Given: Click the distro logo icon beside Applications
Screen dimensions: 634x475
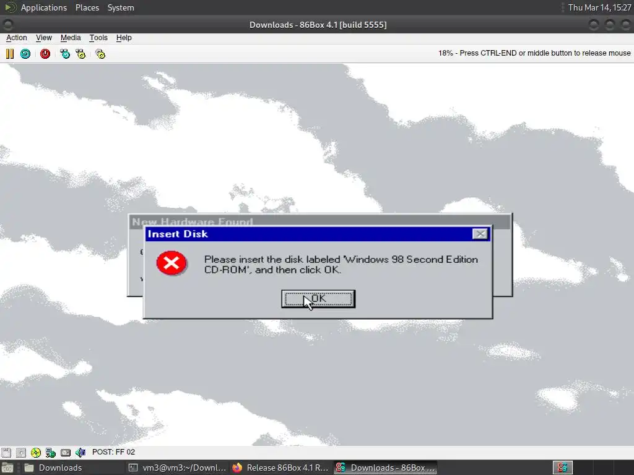Looking at the screenshot, I should (x=10, y=7).
